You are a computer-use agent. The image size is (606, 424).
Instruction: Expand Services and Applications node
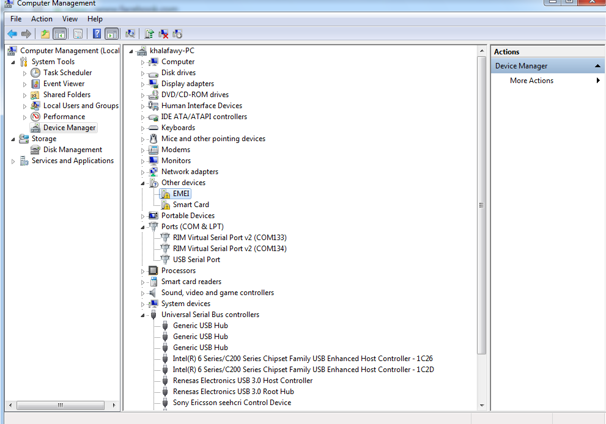click(13, 161)
